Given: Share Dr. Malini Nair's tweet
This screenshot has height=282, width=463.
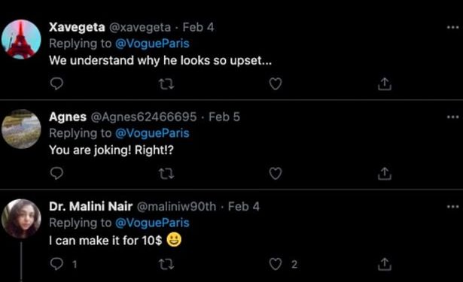Looking at the screenshot, I should pyautogui.click(x=385, y=264).
